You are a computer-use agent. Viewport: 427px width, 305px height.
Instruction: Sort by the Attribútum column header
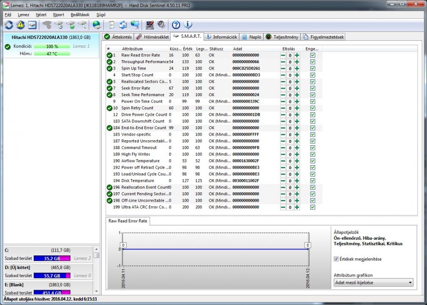[144, 49]
